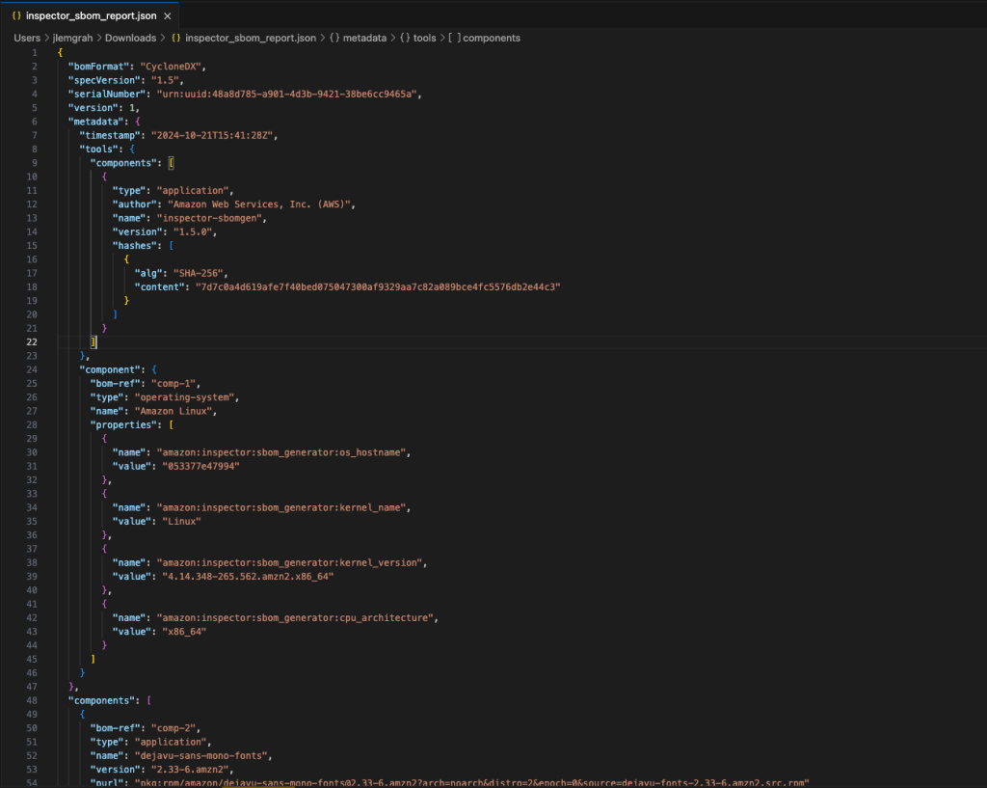
Task: Click the "metadata" key on line 6
Action: (x=95, y=122)
